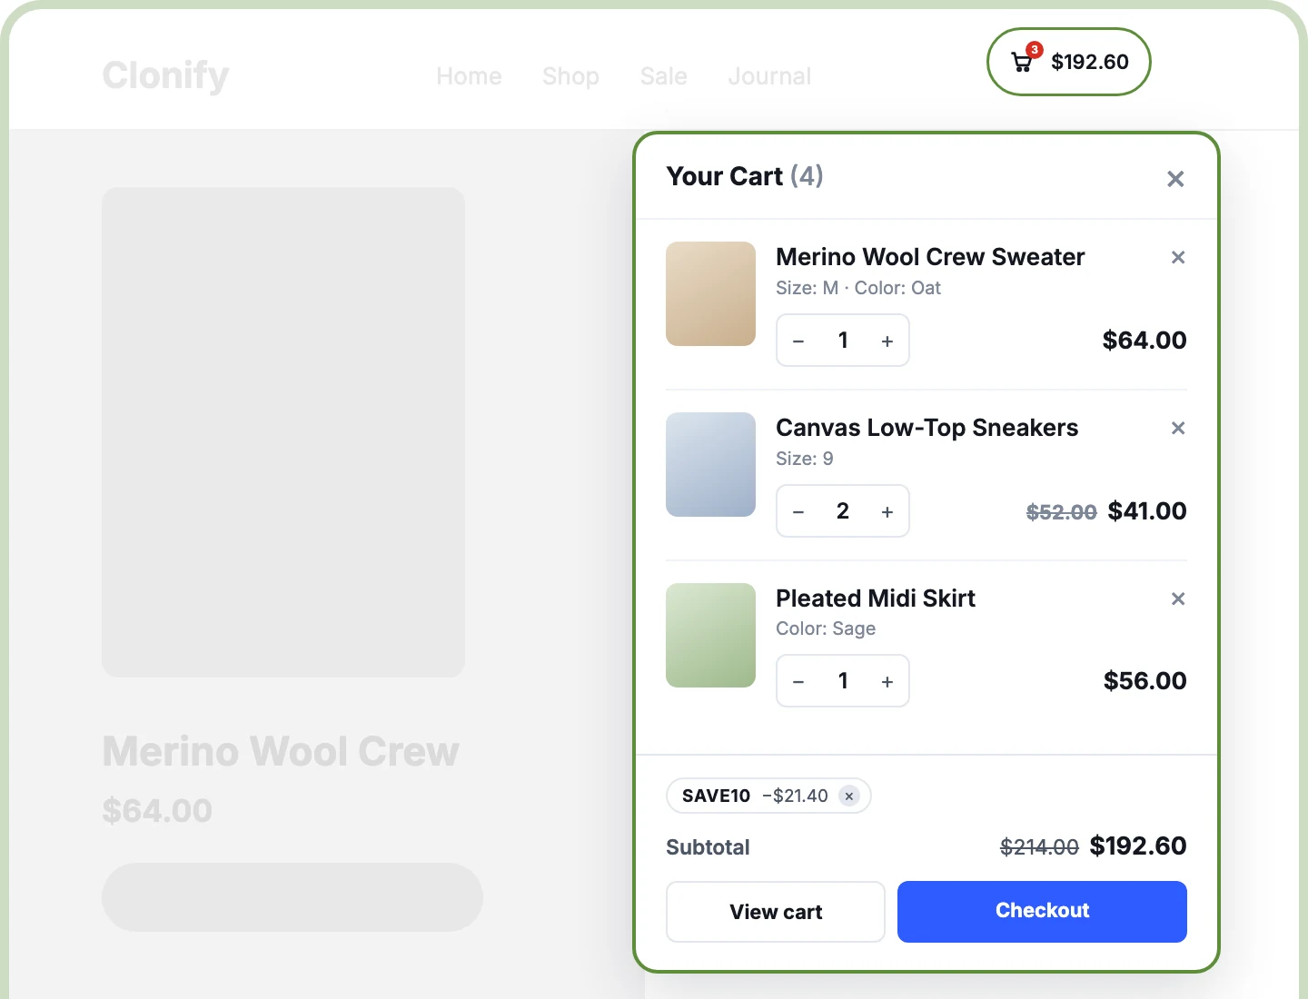Open the cart button showing $192.60

click(x=1069, y=62)
